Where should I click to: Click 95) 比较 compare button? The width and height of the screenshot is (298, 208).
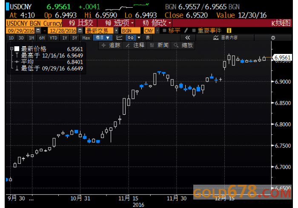tap(80, 23)
